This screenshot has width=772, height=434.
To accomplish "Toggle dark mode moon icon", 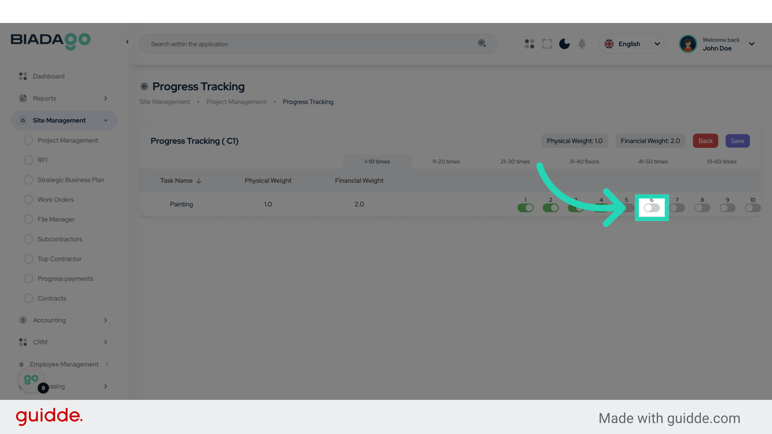I will [564, 44].
